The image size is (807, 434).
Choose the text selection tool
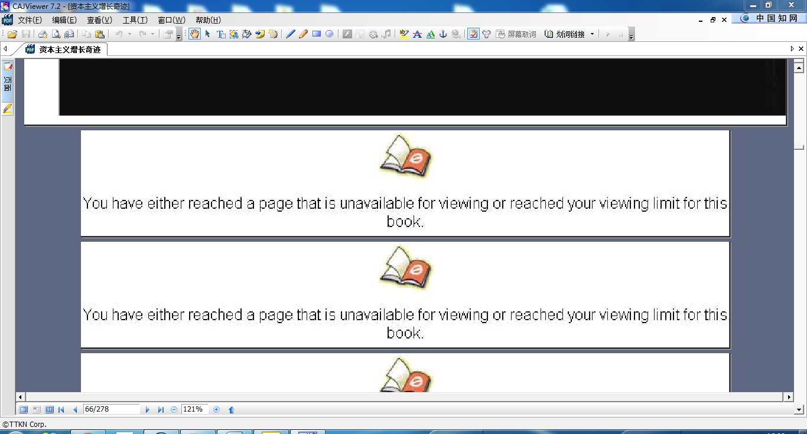221,34
